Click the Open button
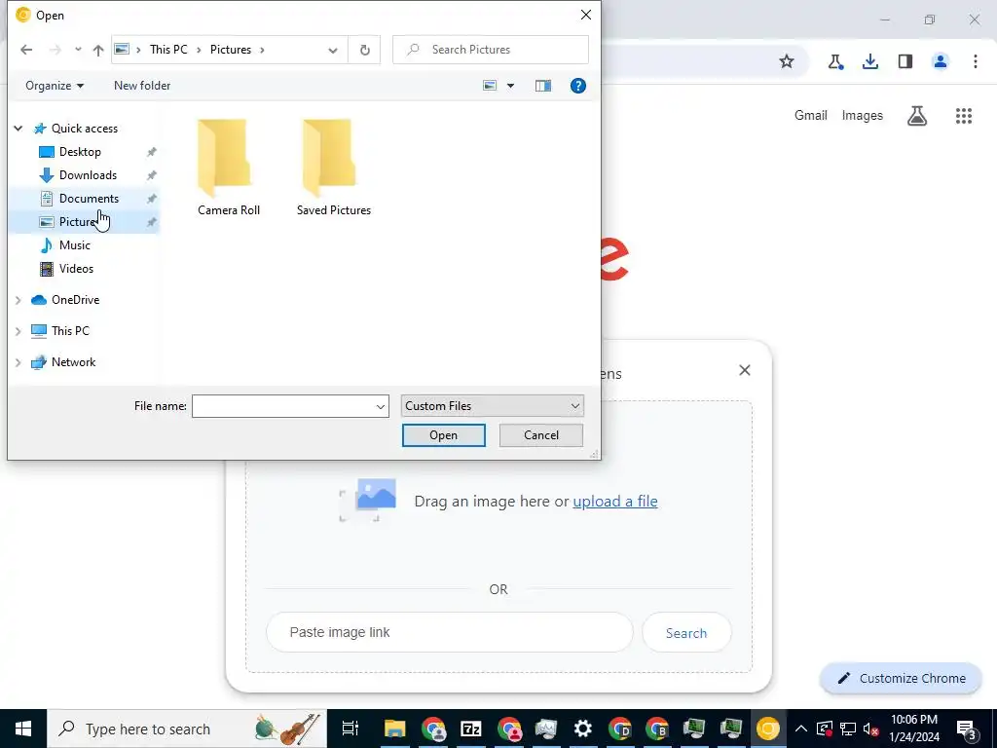The image size is (997, 748). point(443,435)
